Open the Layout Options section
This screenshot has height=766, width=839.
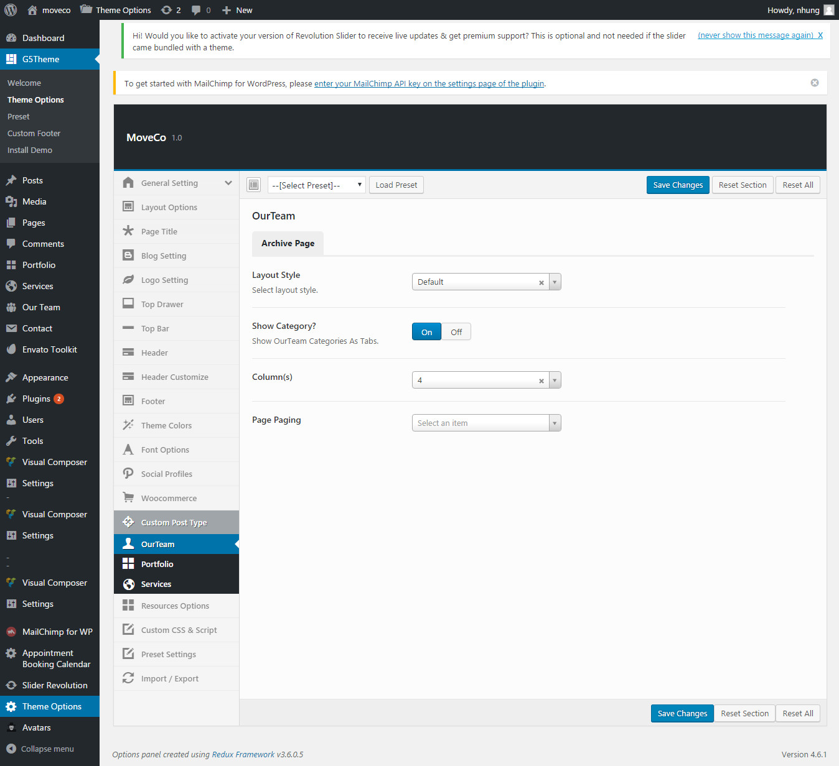(x=176, y=207)
